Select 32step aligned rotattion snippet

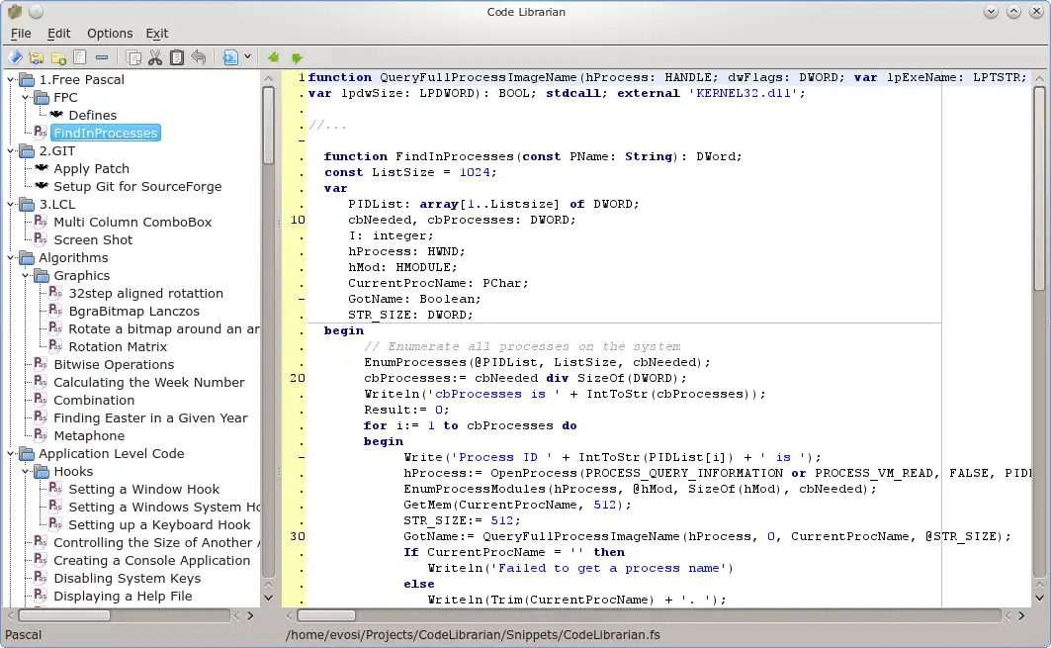(145, 293)
